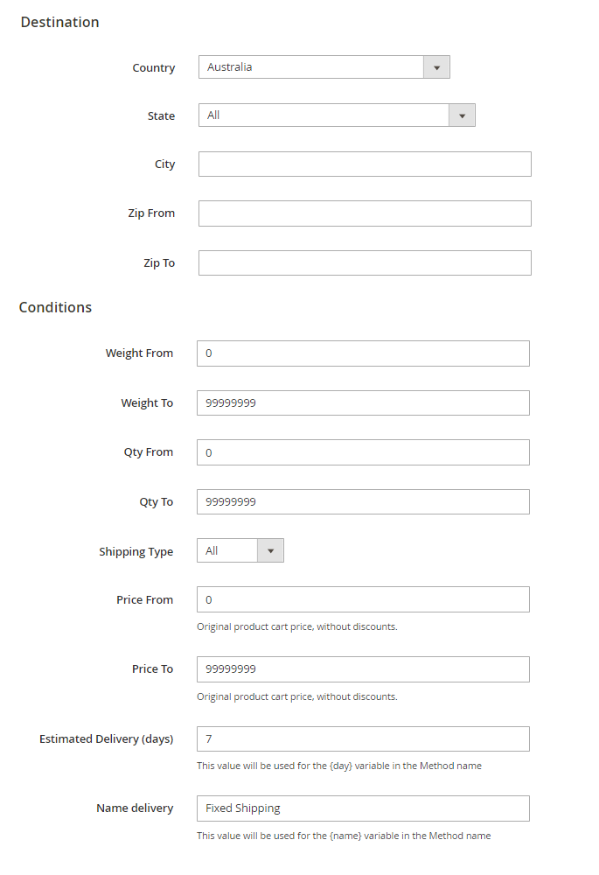The width and height of the screenshot is (599, 875).
Task: Focus the City text field
Action: [x=365, y=164]
